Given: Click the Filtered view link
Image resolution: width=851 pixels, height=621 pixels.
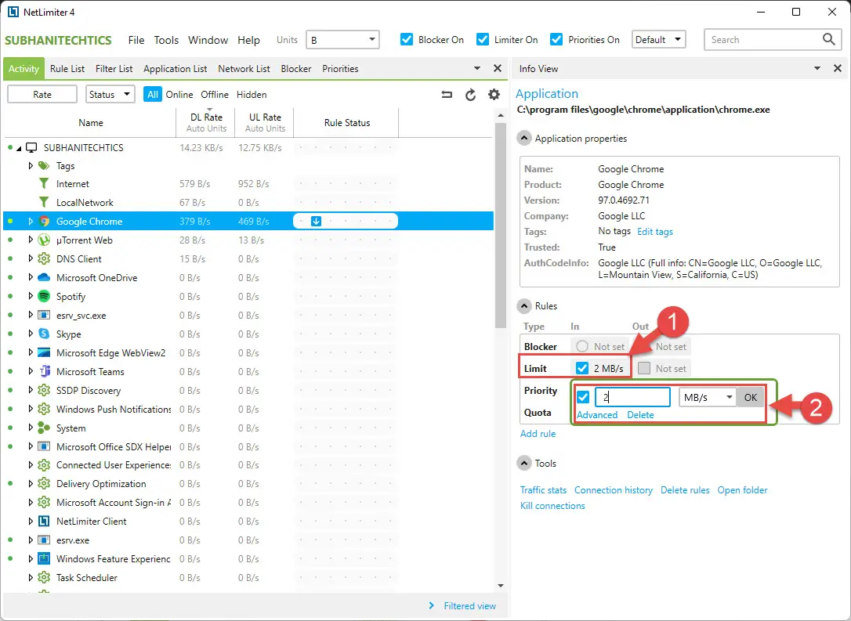Looking at the screenshot, I should (470, 606).
